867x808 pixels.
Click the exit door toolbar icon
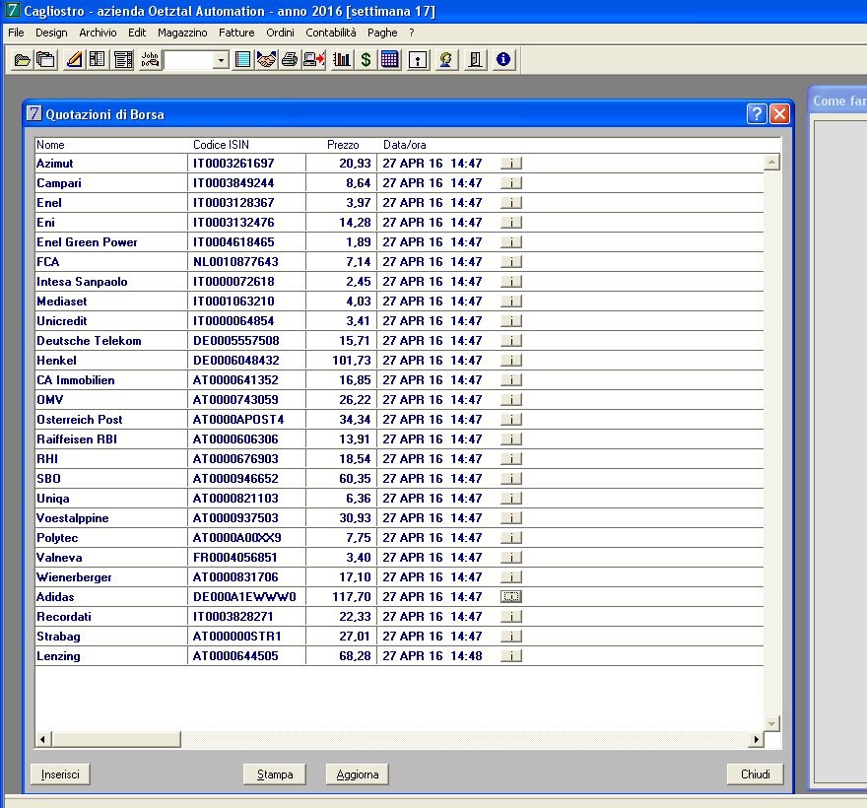(x=475, y=59)
